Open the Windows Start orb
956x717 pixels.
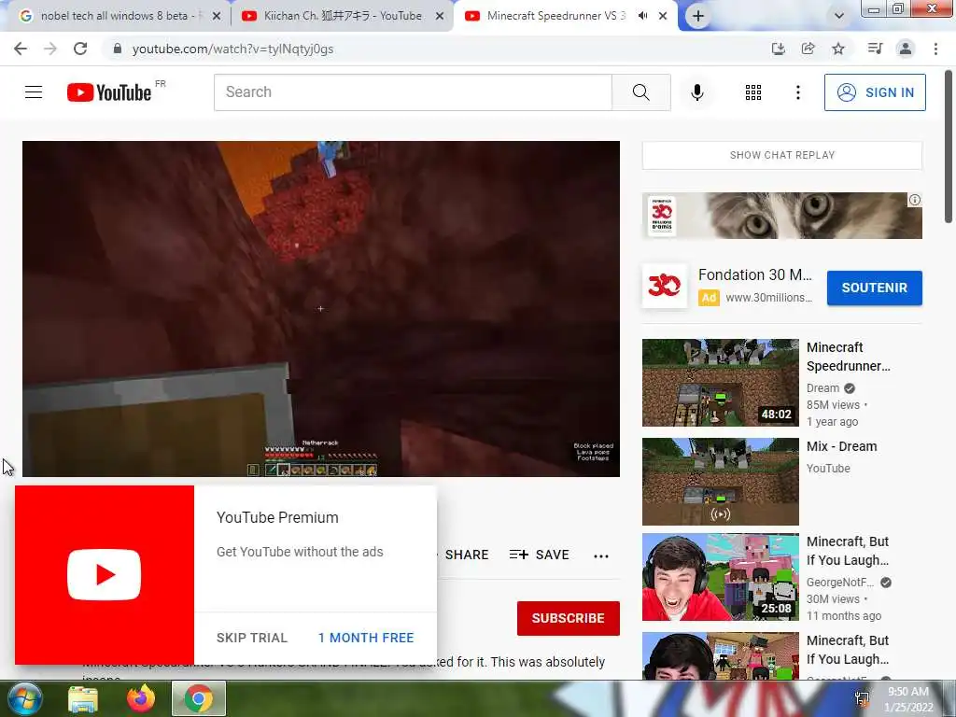[x=23, y=698]
